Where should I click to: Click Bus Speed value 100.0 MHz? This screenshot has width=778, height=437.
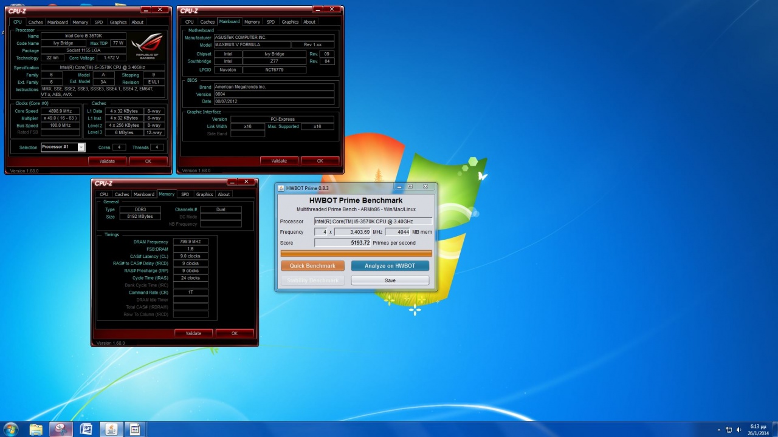pos(60,126)
